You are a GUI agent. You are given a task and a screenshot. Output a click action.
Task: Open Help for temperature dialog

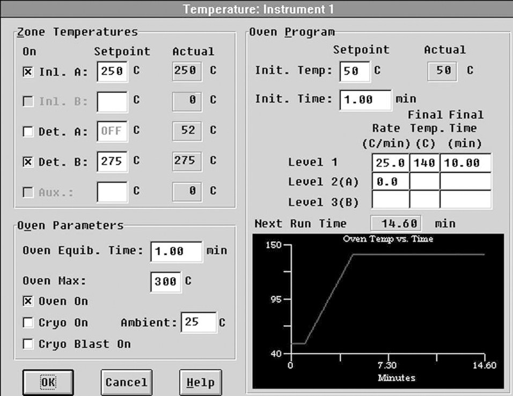(x=200, y=383)
